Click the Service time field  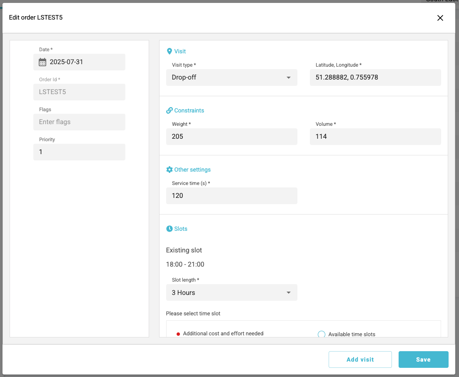[x=231, y=196]
